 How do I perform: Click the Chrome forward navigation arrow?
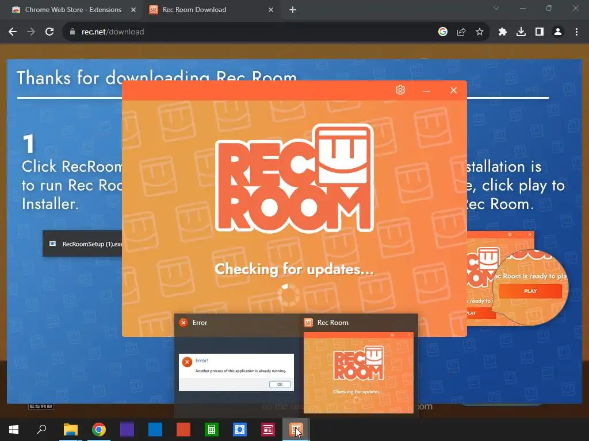tap(31, 32)
